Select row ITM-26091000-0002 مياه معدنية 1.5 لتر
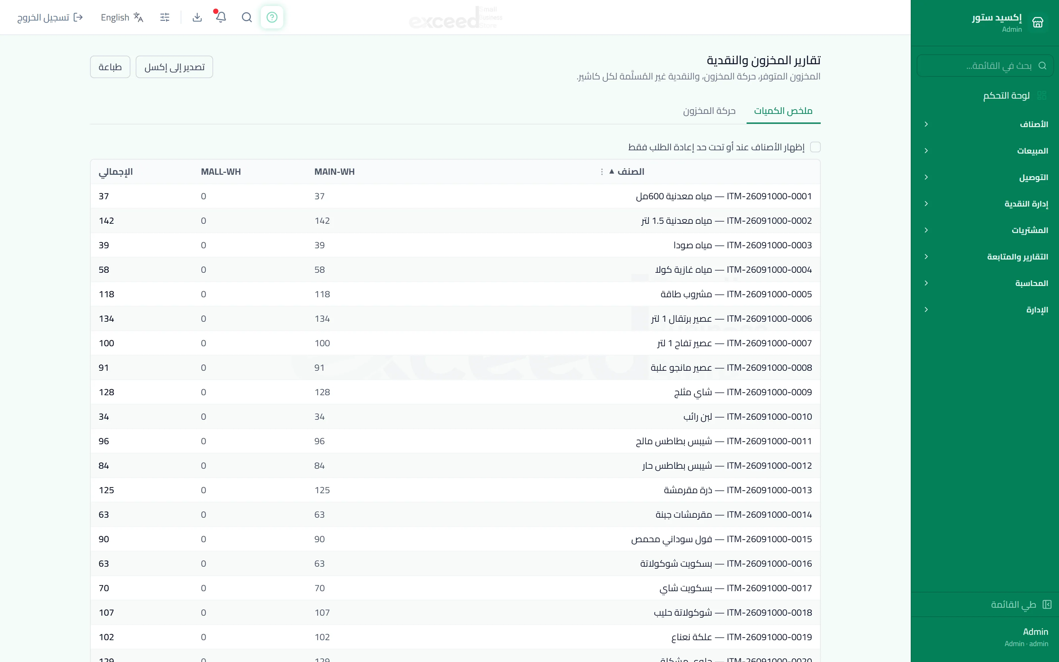 pos(455,221)
